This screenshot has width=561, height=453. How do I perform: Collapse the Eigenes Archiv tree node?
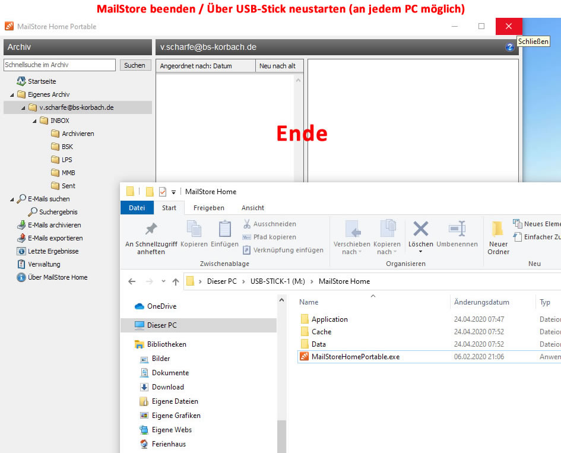tap(12, 95)
